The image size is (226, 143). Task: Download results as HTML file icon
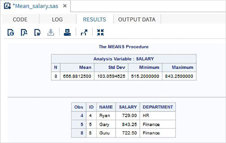[x=11, y=32]
